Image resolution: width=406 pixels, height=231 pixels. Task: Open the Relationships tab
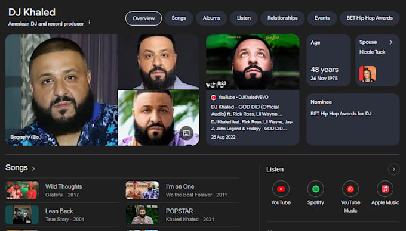[282, 18]
